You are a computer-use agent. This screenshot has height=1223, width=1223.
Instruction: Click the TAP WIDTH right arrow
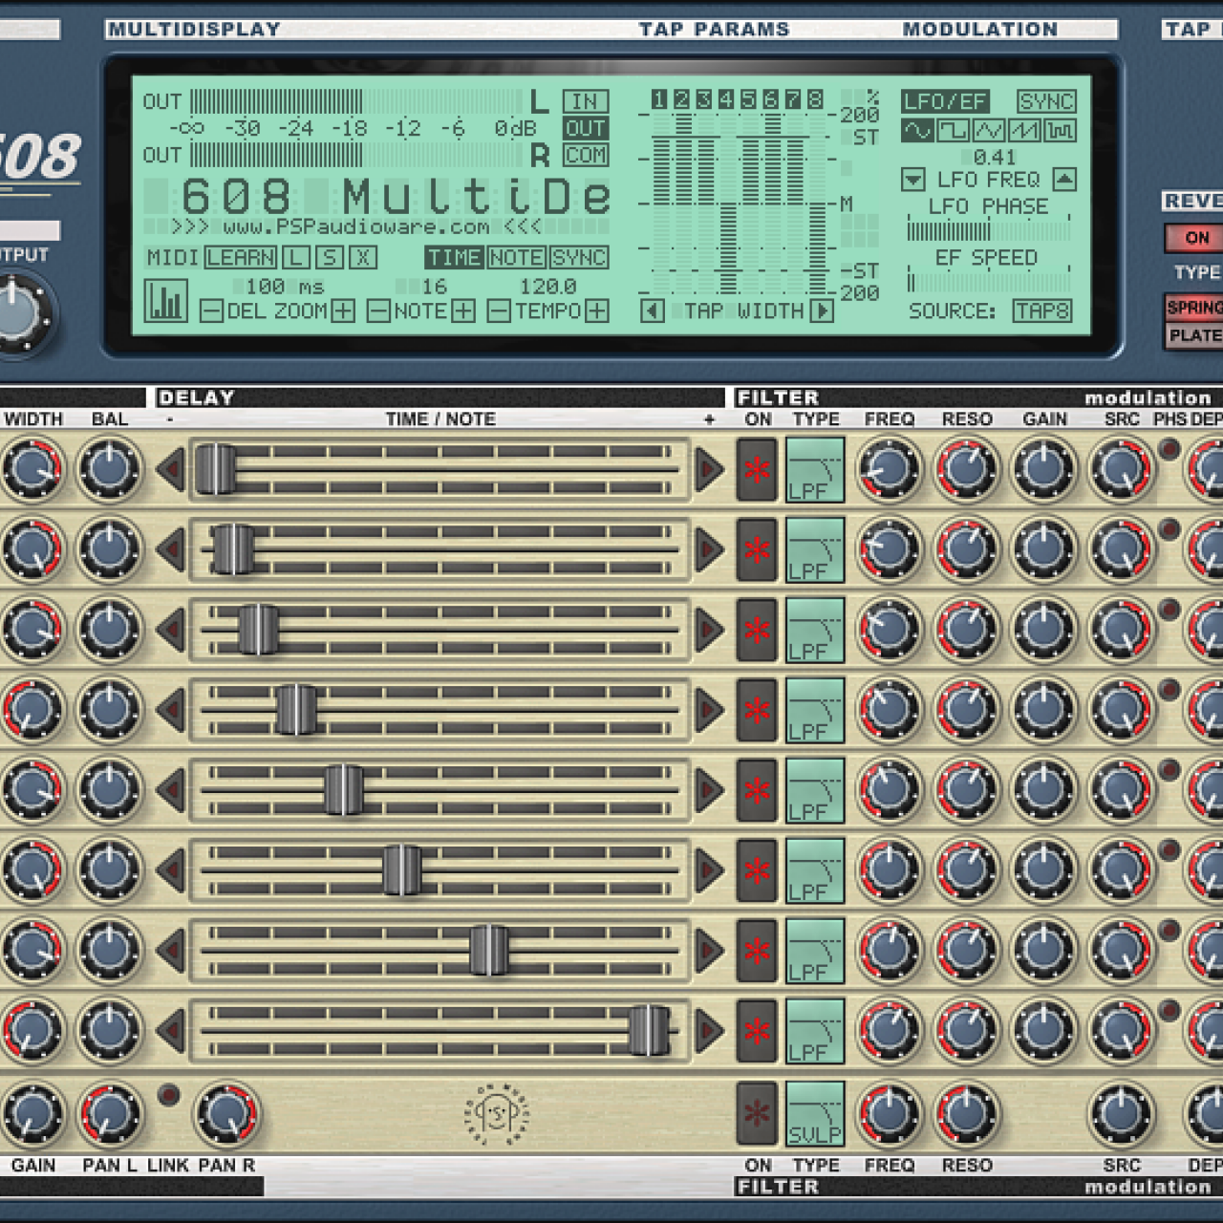point(822,311)
